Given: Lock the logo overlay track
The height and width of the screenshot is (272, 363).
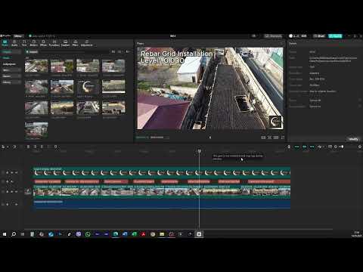Looking at the screenshot, I should (x=8, y=172).
